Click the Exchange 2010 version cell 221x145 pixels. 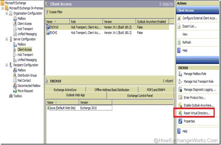point(88,108)
